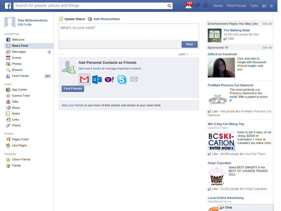Viewport: 281px width, 211px height.
Task: Click the Links icon in Apps
Action: tap(8, 120)
